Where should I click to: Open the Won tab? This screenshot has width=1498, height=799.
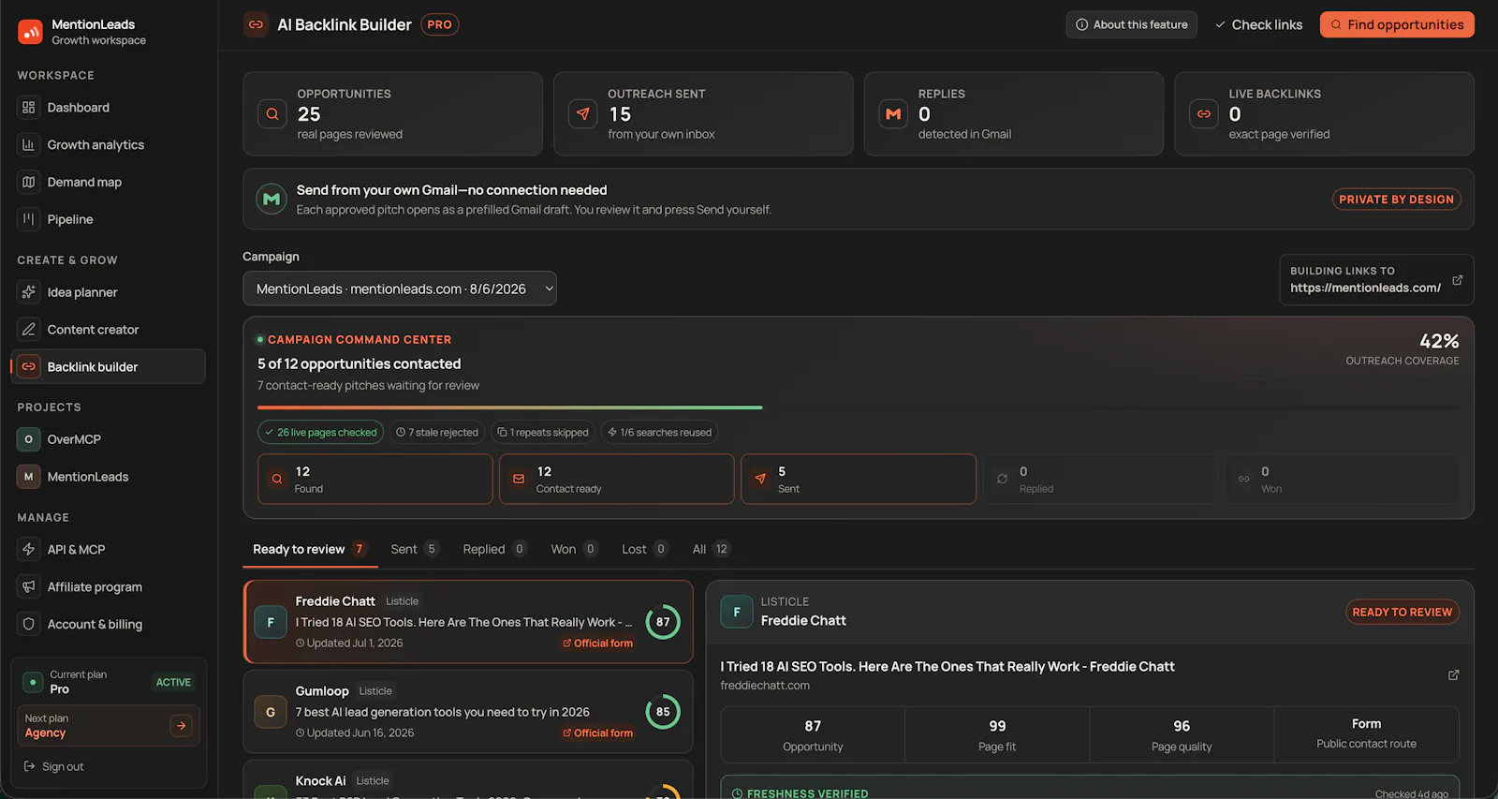574,549
